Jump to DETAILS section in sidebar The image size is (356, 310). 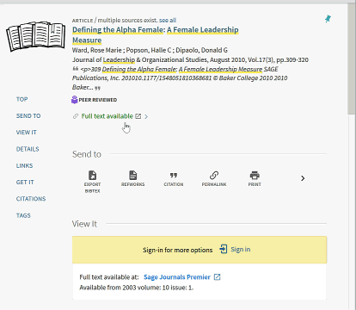(28, 149)
